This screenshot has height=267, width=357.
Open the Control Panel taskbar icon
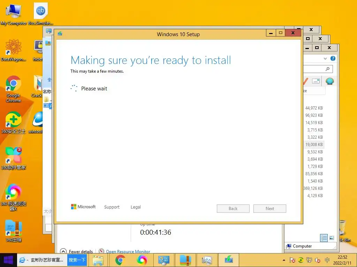[x=164, y=260]
